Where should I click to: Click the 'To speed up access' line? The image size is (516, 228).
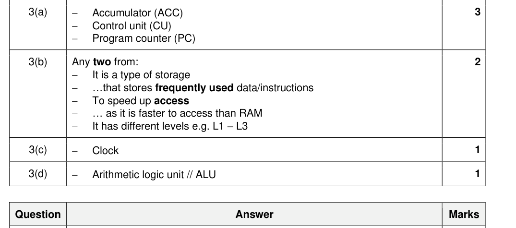pyautogui.click(x=141, y=101)
